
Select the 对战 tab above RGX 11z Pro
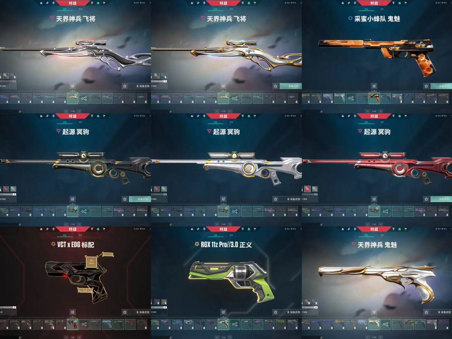pos(223,229)
